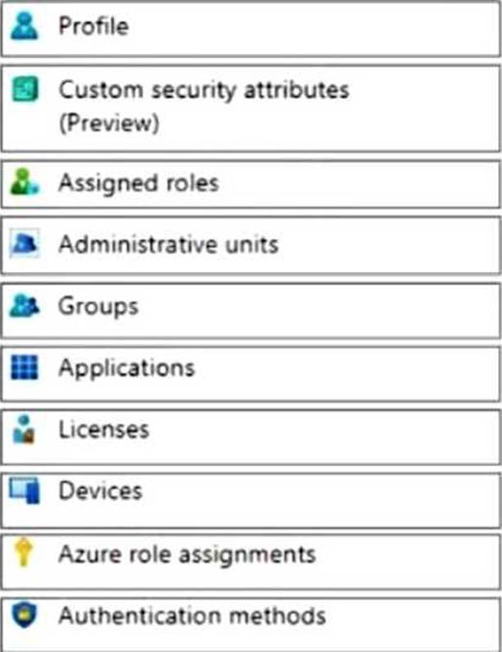Open the Profile menu item
502x652 pixels.
pyautogui.click(x=94, y=27)
